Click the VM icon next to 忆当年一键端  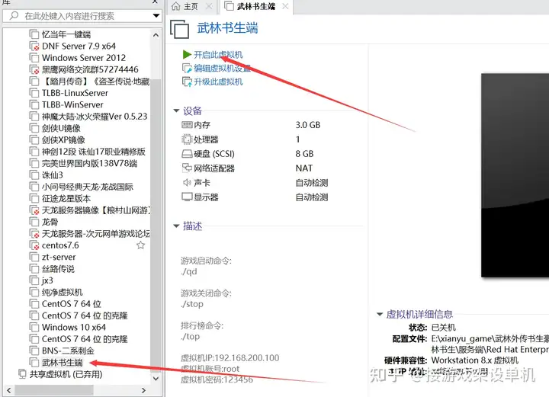pos(34,34)
